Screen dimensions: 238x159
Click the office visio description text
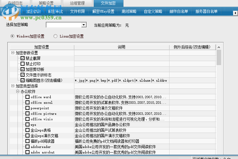coord(119,119)
